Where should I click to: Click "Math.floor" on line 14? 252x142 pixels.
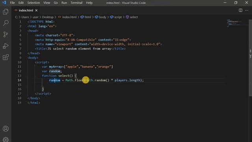(x=74, y=80)
